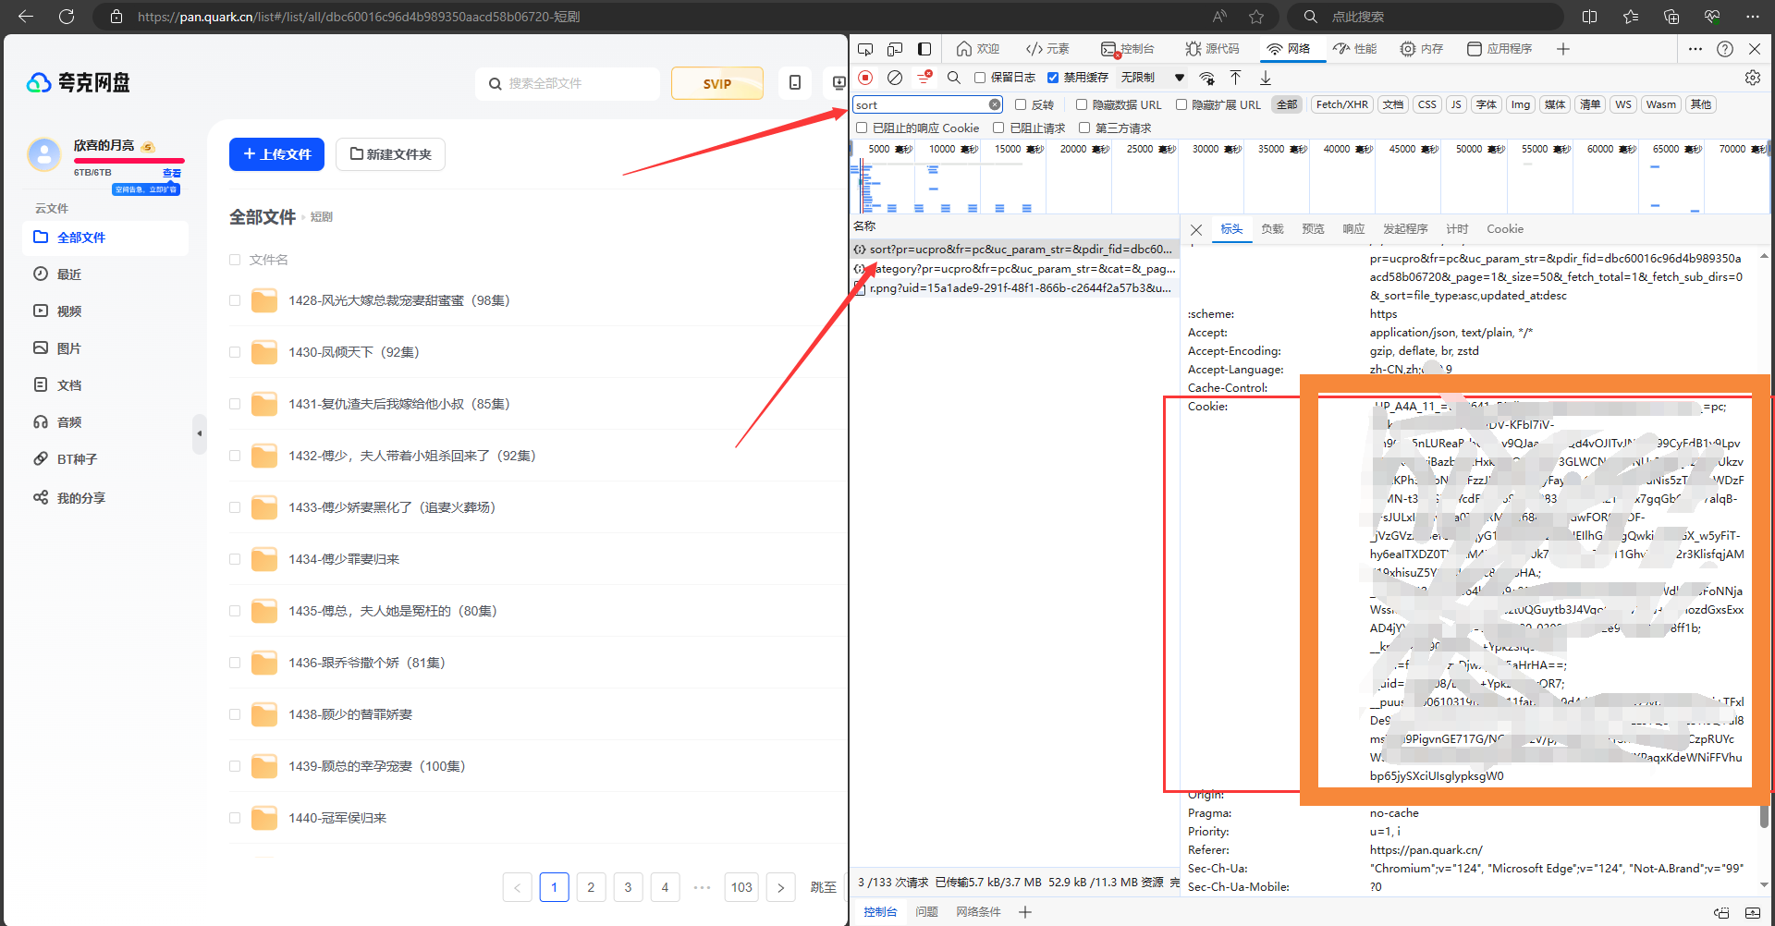Switch to 应用程序 DevTools tab
This screenshot has width=1775, height=926.
tap(1500, 49)
